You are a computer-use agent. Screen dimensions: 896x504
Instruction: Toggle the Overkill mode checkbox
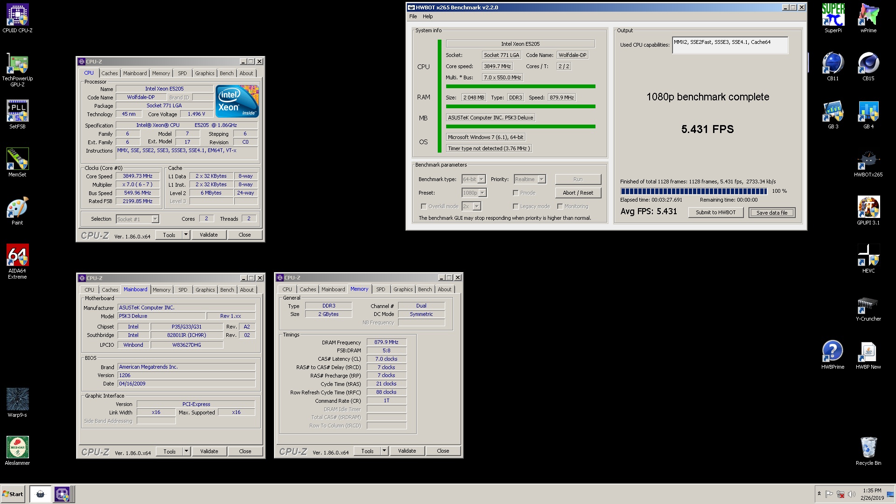[424, 206]
